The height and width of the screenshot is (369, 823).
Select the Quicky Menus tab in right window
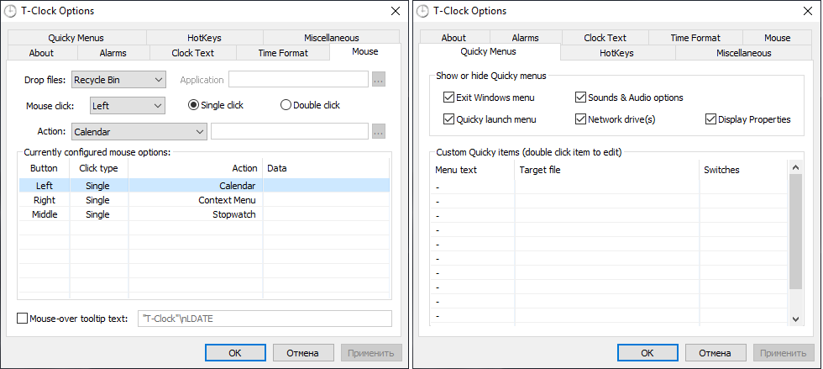click(488, 51)
